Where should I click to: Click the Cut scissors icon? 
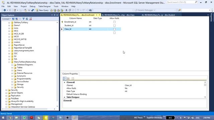point(66,10)
